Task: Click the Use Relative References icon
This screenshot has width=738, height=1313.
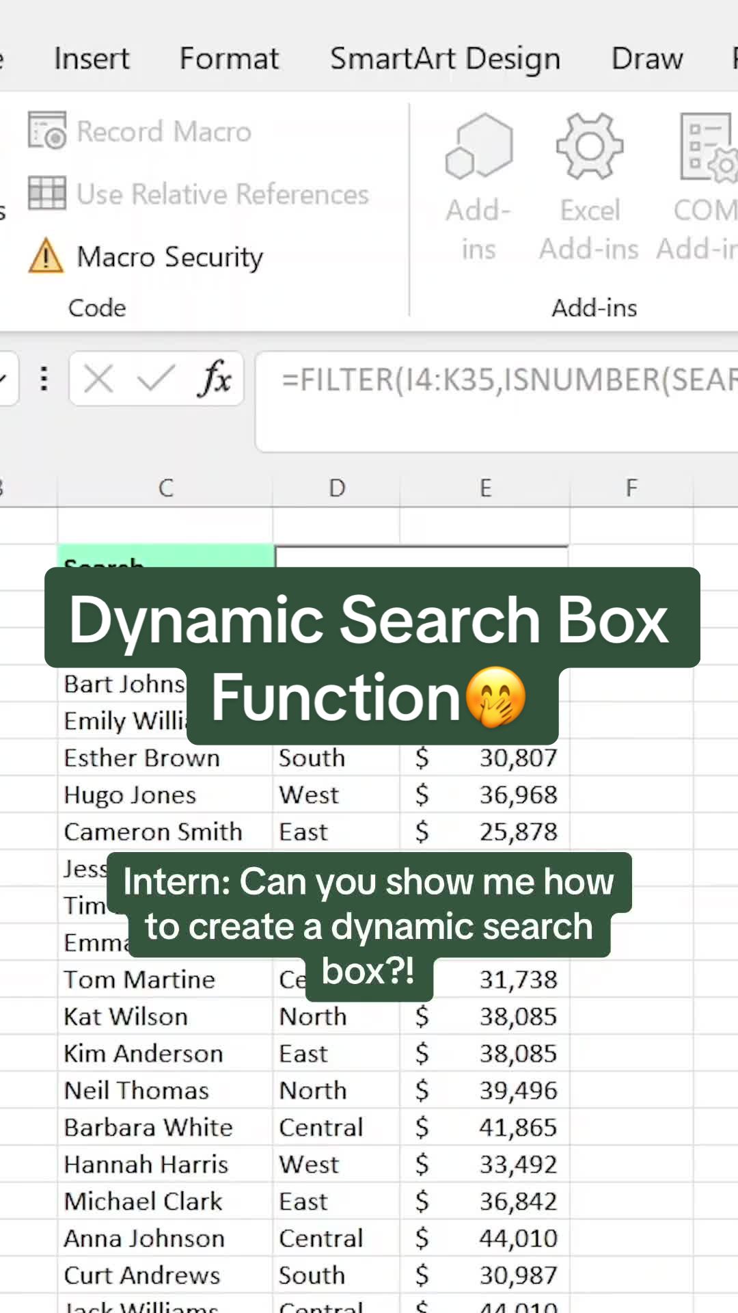Action: point(47,193)
